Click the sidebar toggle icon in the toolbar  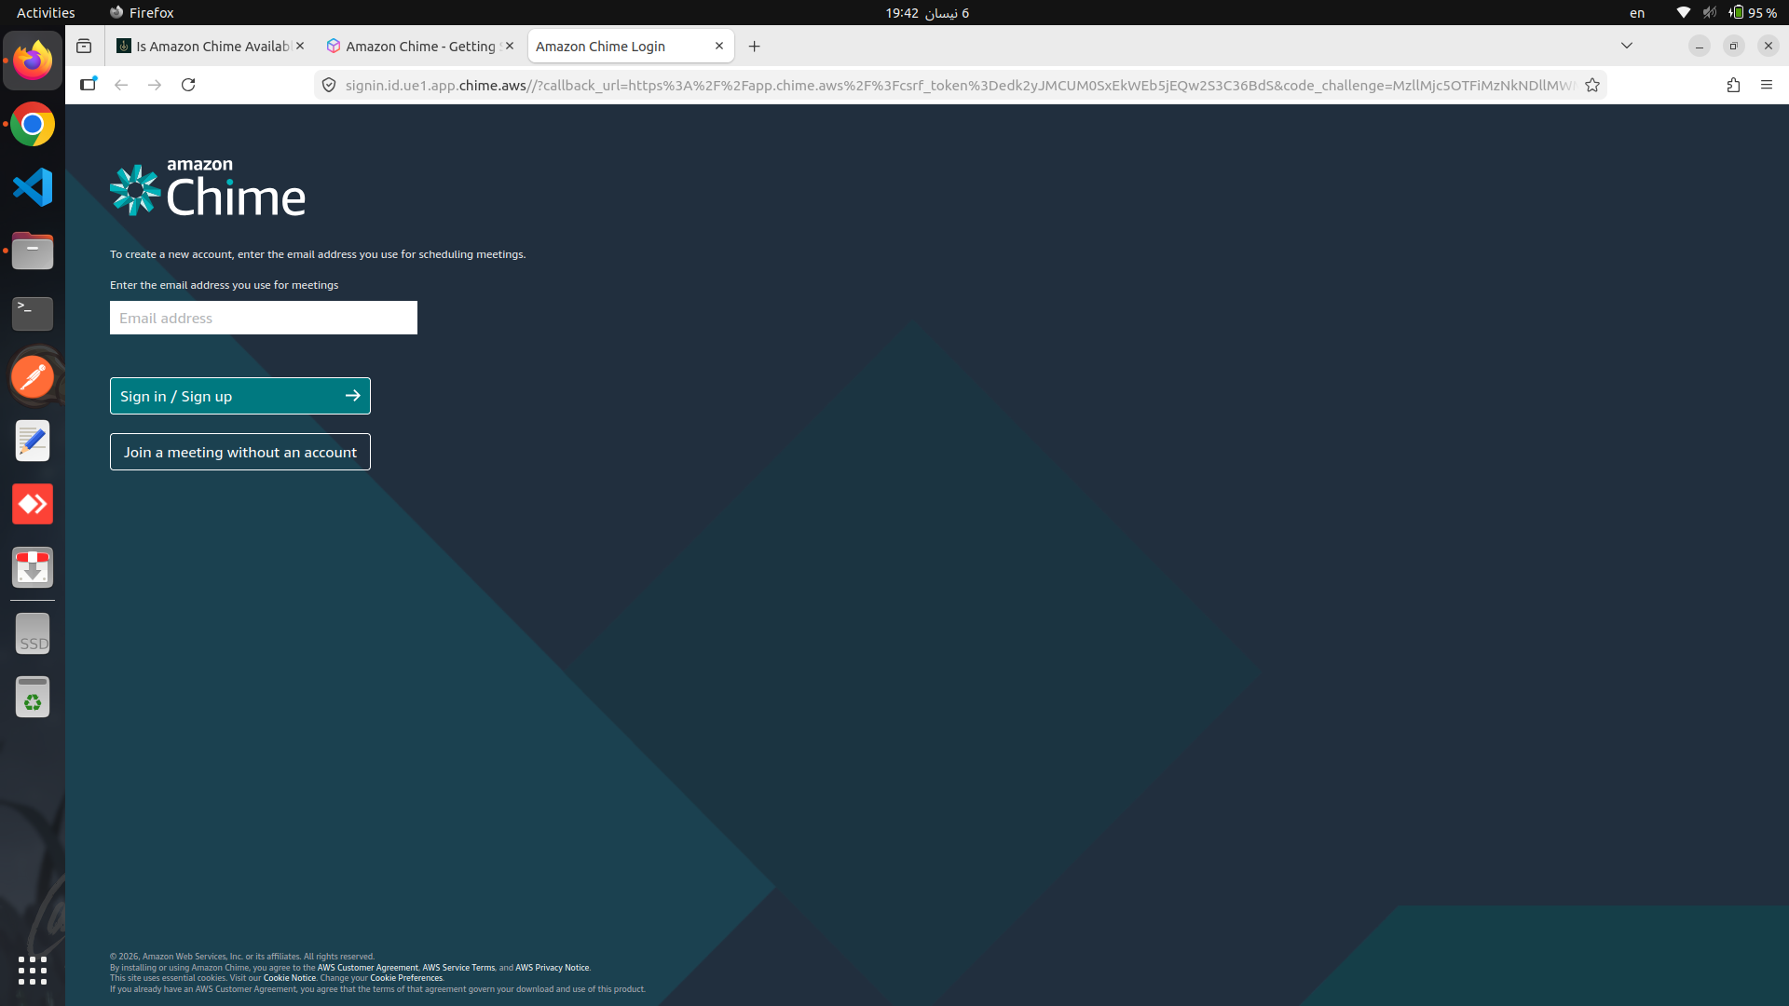tap(89, 85)
